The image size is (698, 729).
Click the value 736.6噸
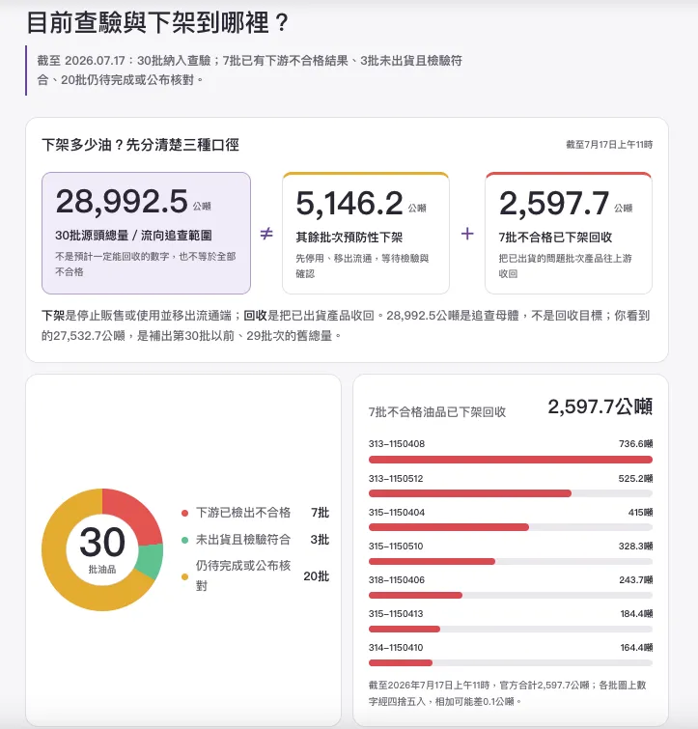[x=635, y=443]
